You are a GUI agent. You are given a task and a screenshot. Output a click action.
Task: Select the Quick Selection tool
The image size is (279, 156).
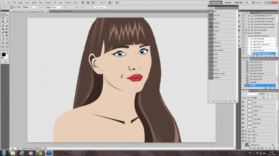[x=7, y=18]
